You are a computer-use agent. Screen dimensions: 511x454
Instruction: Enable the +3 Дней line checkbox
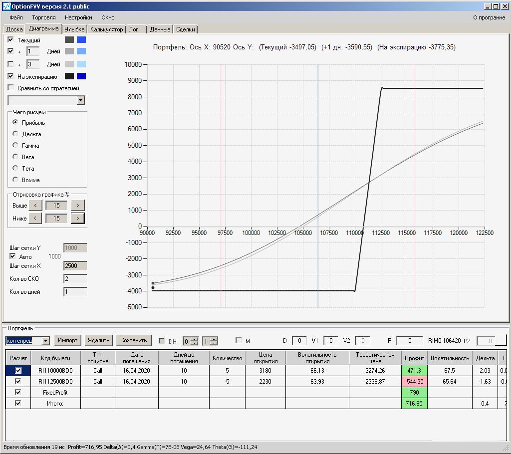point(11,64)
